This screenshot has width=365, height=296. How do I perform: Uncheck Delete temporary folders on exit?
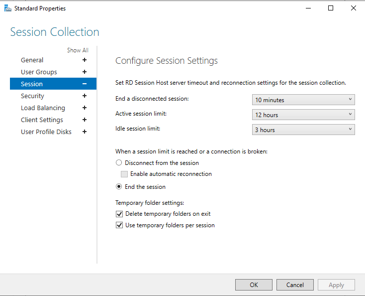pyautogui.click(x=119, y=214)
